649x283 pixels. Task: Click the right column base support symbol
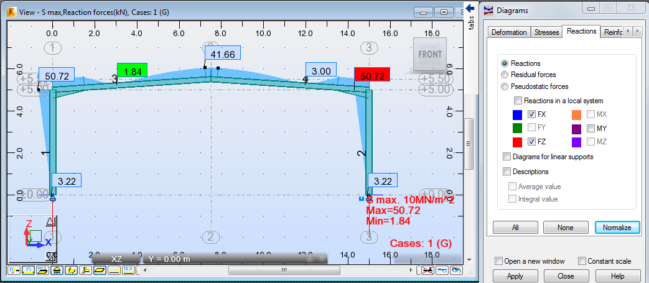pyautogui.click(x=369, y=198)
